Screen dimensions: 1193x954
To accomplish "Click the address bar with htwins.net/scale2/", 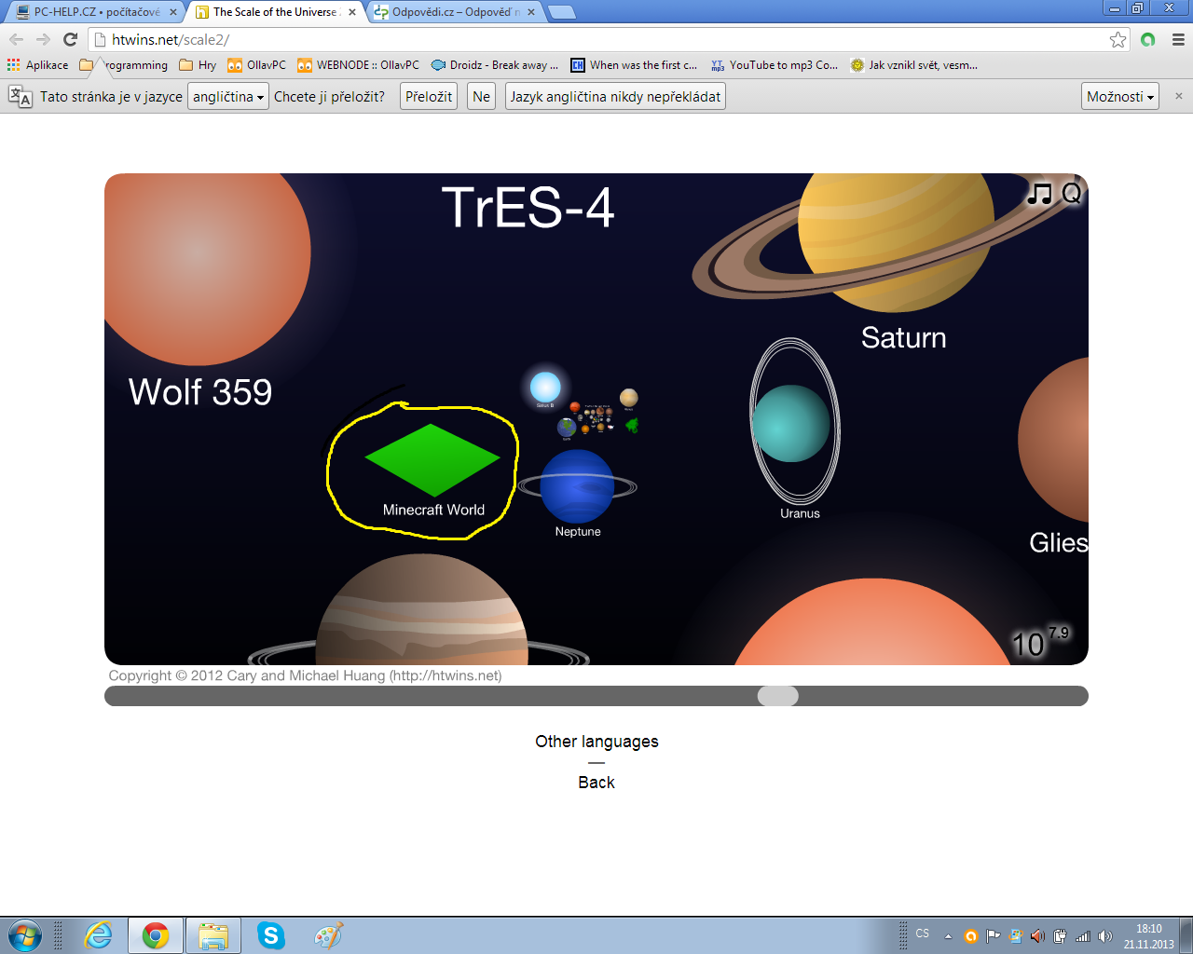I will click(596, 39).
